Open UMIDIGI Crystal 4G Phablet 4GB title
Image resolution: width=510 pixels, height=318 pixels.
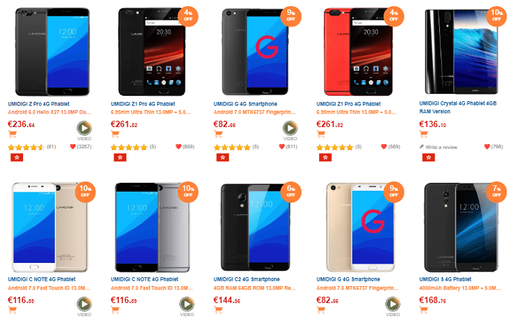458,107
